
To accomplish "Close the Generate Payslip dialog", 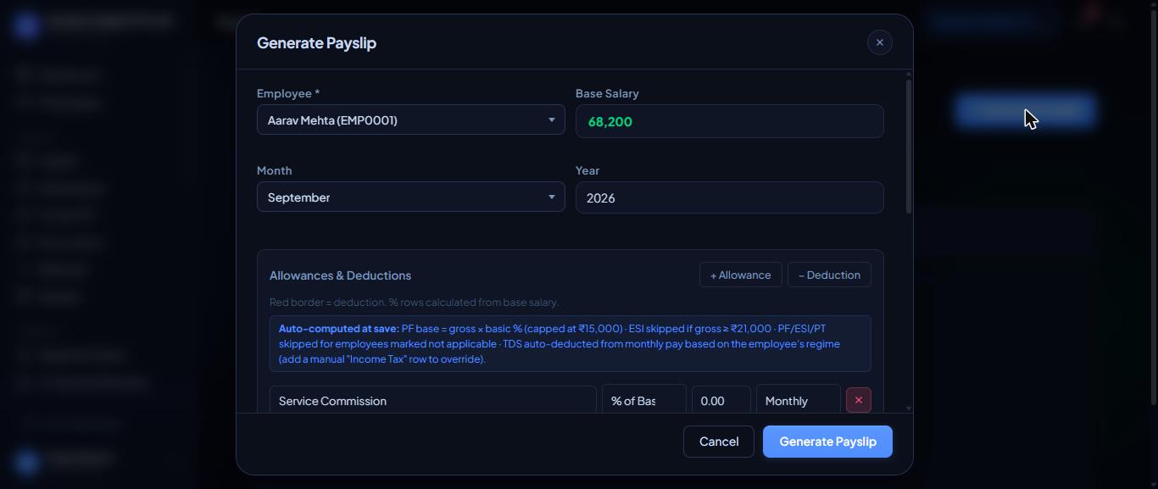I will pos(879,42).
